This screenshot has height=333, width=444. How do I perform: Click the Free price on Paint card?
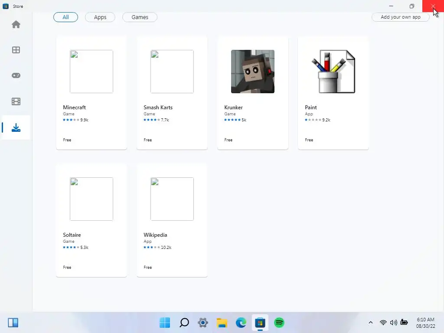point(309,140)
